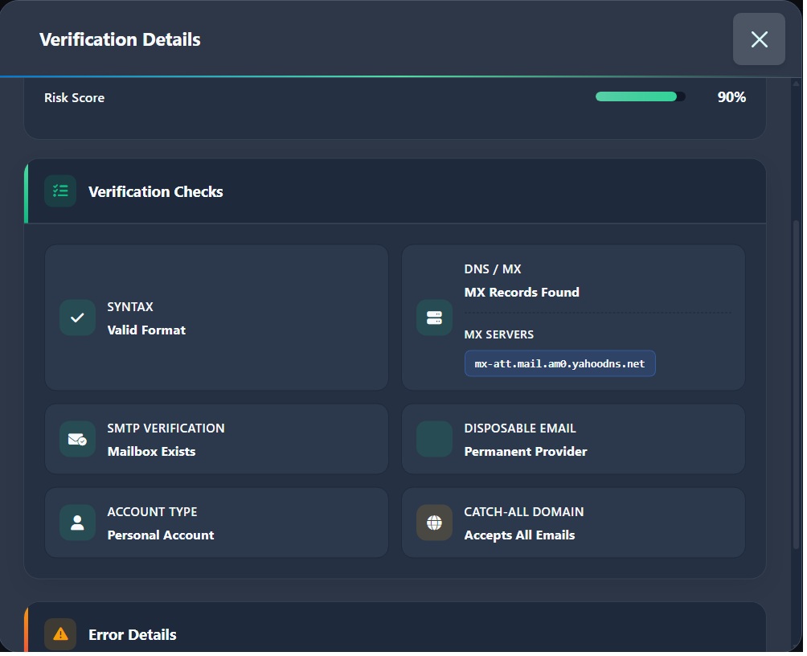The height and width of the screenshot is (656, 807).
Task: Click the SYNTAX label
Action: click(131, 308)
